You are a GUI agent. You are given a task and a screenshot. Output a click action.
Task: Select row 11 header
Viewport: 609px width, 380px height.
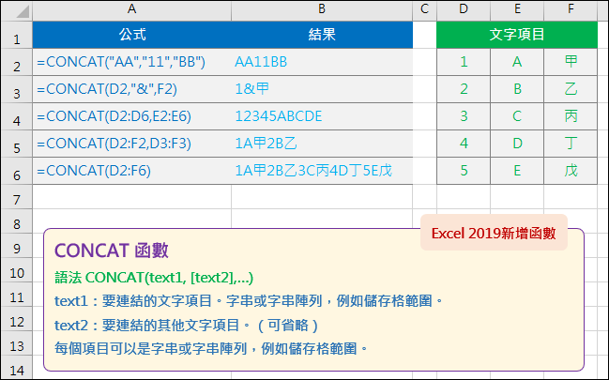pyautogui.click(x=17, y=295)
